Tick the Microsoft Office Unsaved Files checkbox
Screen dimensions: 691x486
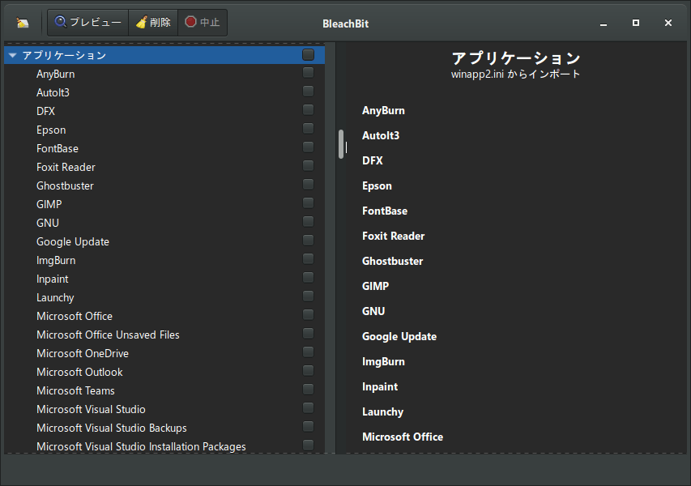coord(308,334)
